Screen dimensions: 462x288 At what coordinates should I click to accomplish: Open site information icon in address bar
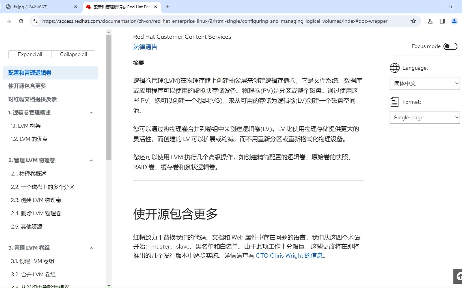point(35,21)
